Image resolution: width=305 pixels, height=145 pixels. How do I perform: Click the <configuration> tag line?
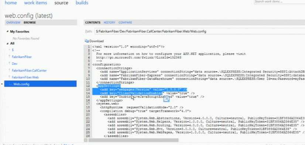(x=107, y=64)
